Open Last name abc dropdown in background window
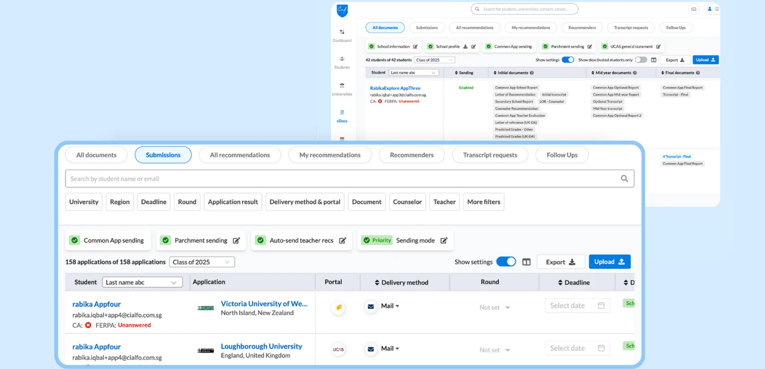The height and width of the screenshot is (369, 765). (414, 73)
